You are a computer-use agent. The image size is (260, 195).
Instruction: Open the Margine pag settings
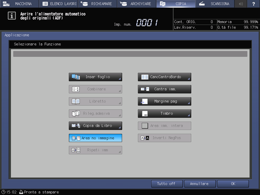pyautogui.click(x=164, y=102)
